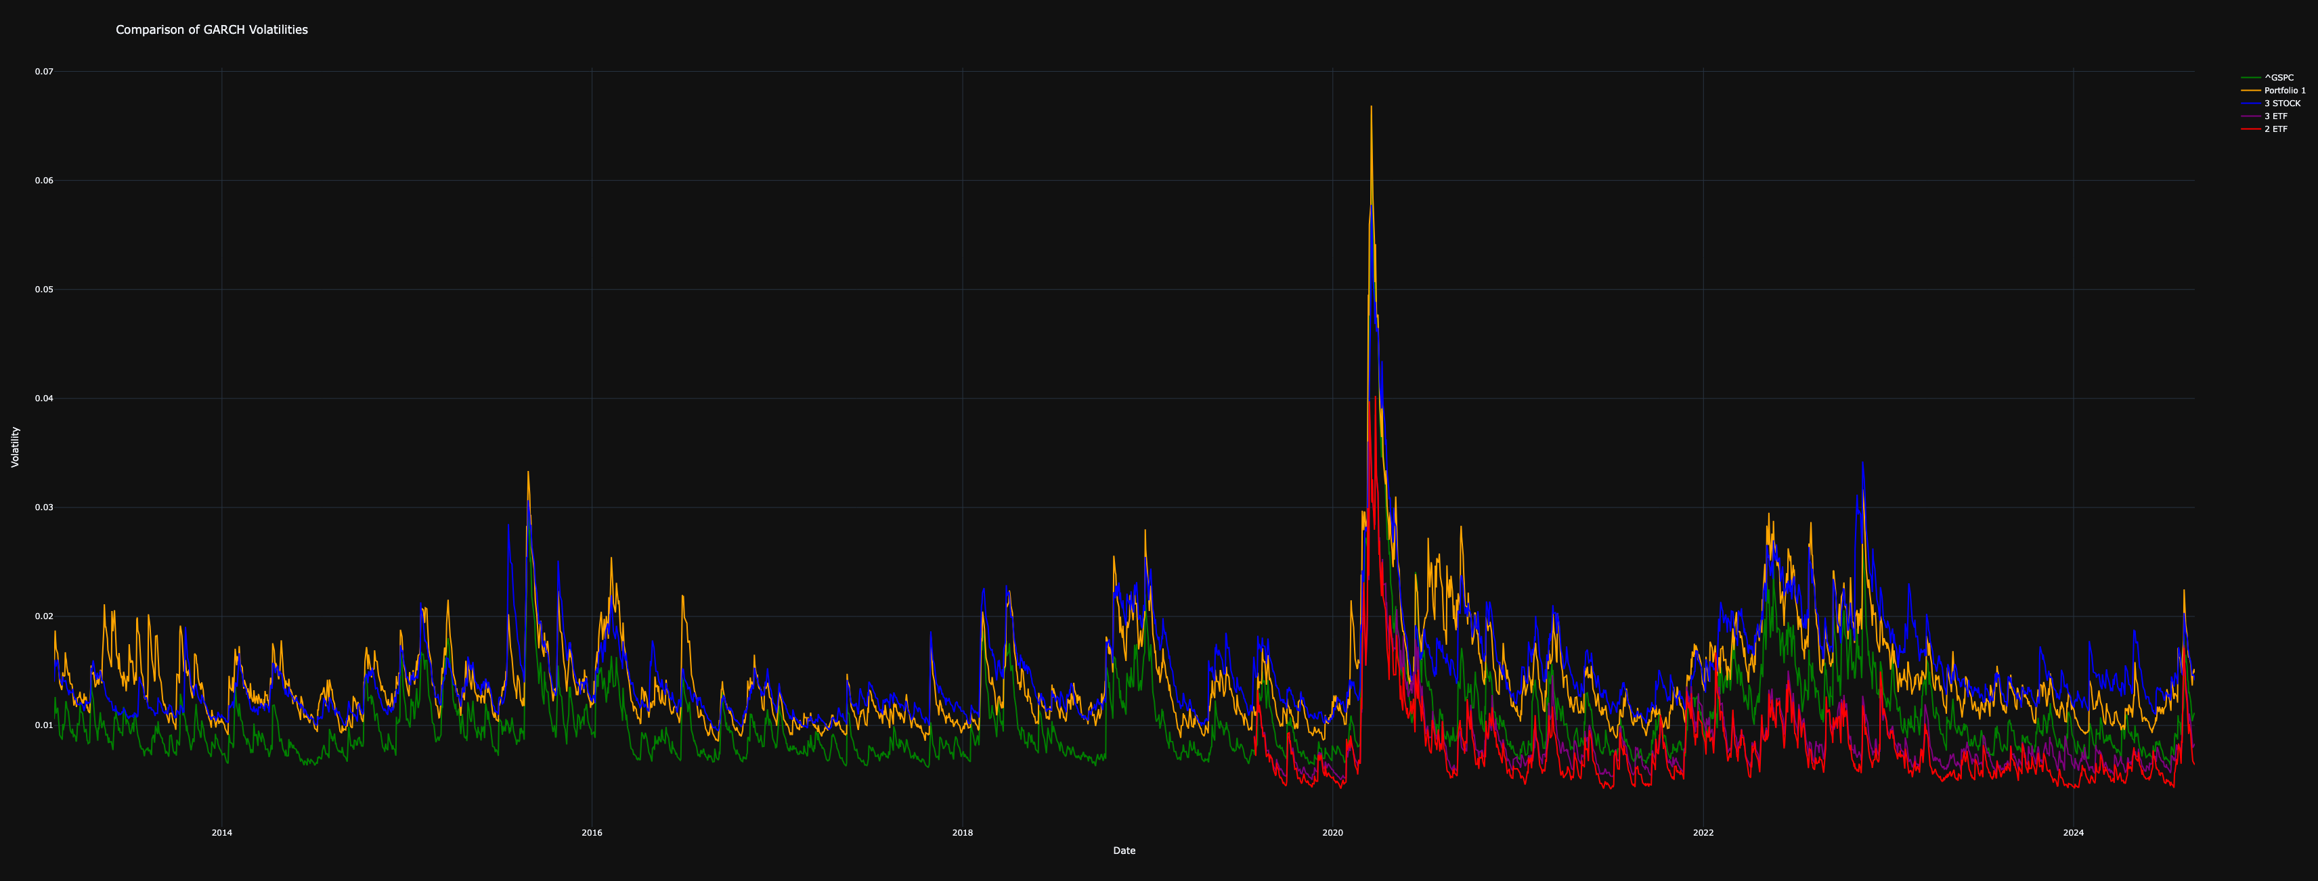Hide the Portfolio 1 legend entry
Screen dimensions: 2318x881
coord(2285,91)
